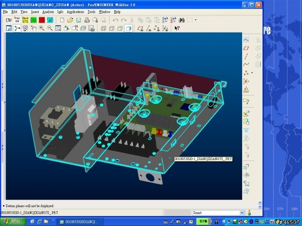Insert datum curve from right toolbar

tap(246, 65)
